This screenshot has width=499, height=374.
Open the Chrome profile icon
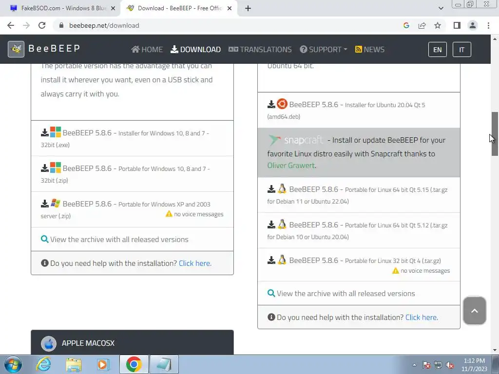473,25
